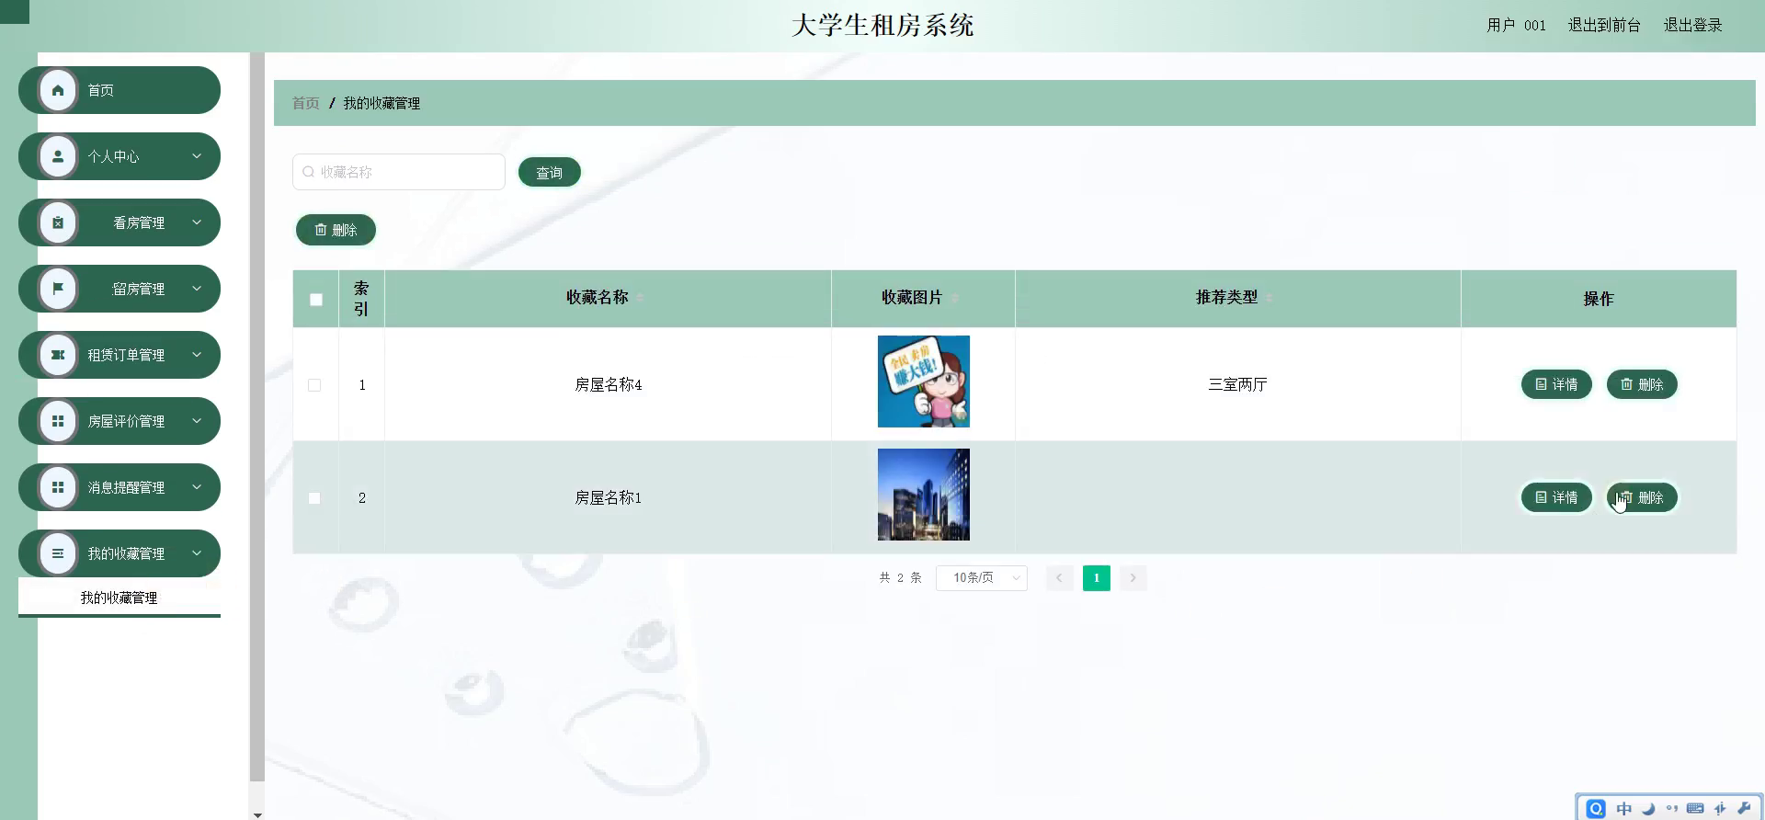This screenshot has width=1765, height=820.
Task: Click the scroll-down arrow of sidebar scrollbar
Action: click(257, 814)
